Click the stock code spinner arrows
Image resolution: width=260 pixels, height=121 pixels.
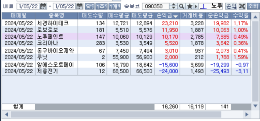[174, 6]
